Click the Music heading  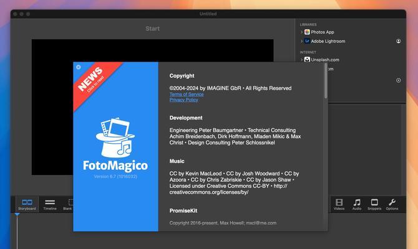(x=177, y=161)
